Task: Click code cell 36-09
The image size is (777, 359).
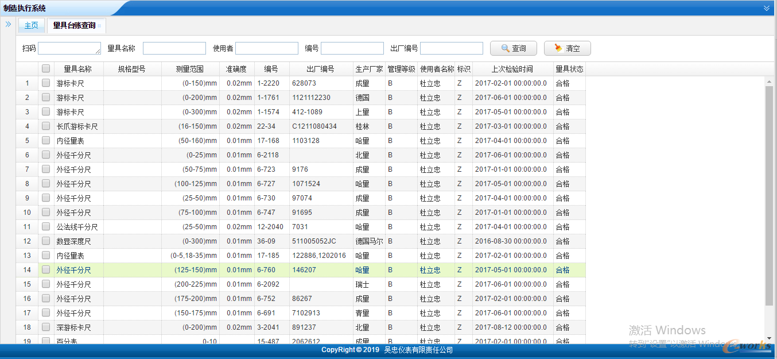Action: [x=266, y=241]
